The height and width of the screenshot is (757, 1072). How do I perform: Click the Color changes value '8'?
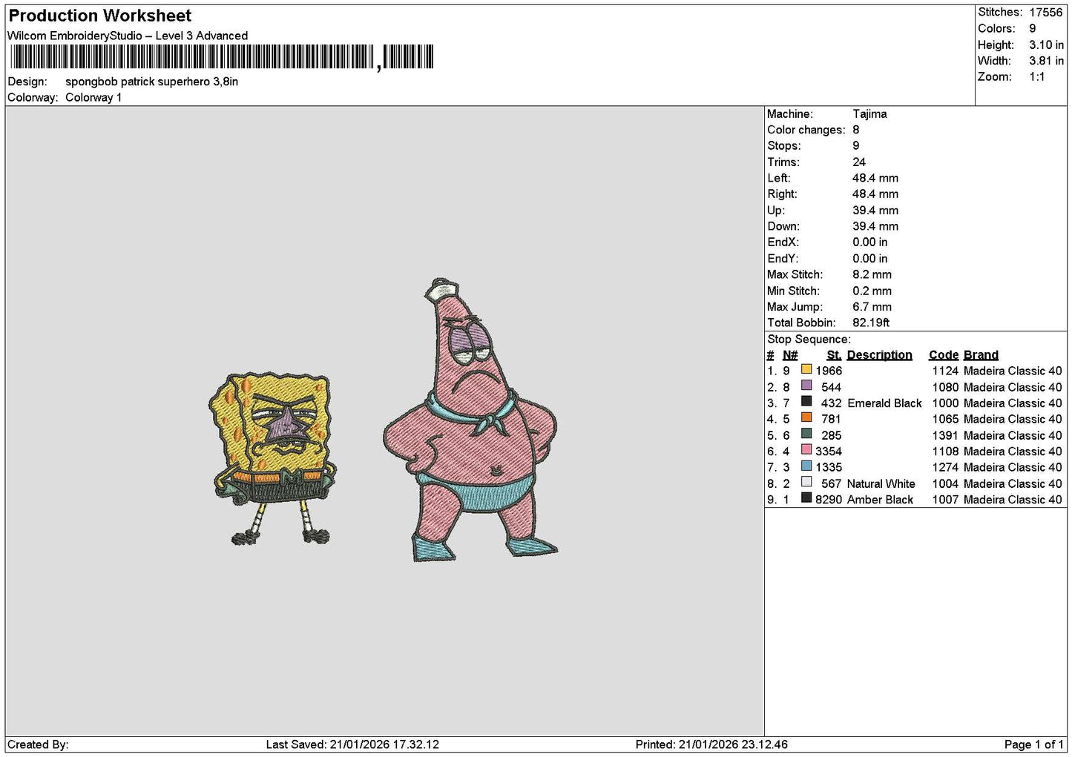point(856,130)
